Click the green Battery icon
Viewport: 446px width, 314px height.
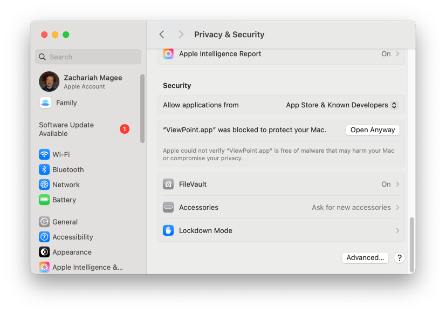[x=44, y=200]
